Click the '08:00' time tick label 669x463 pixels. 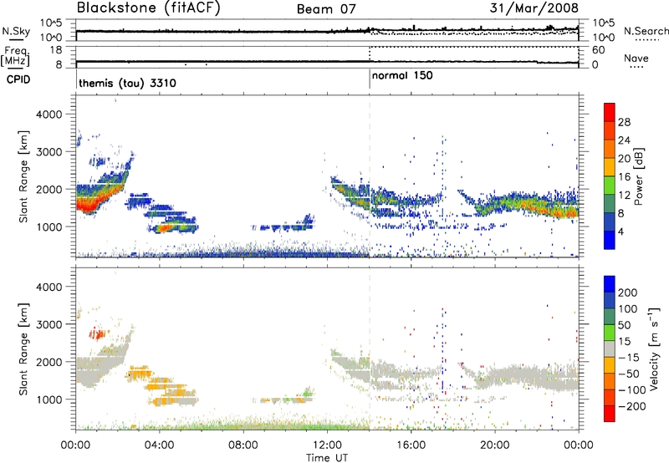coord(243,445)
